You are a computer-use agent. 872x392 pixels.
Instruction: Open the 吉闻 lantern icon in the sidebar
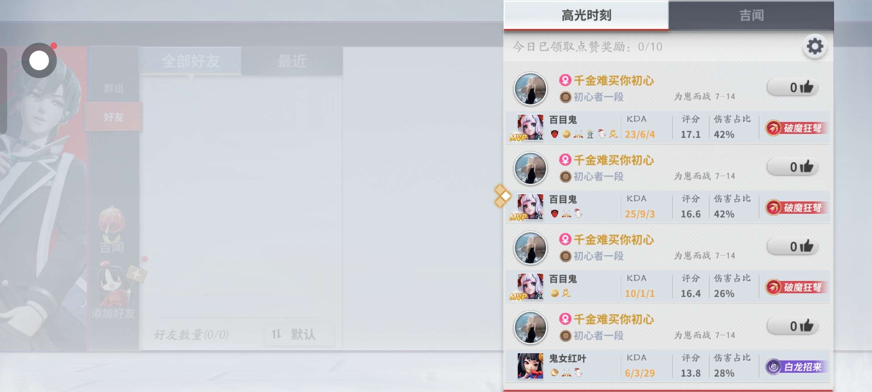[112, 229]
